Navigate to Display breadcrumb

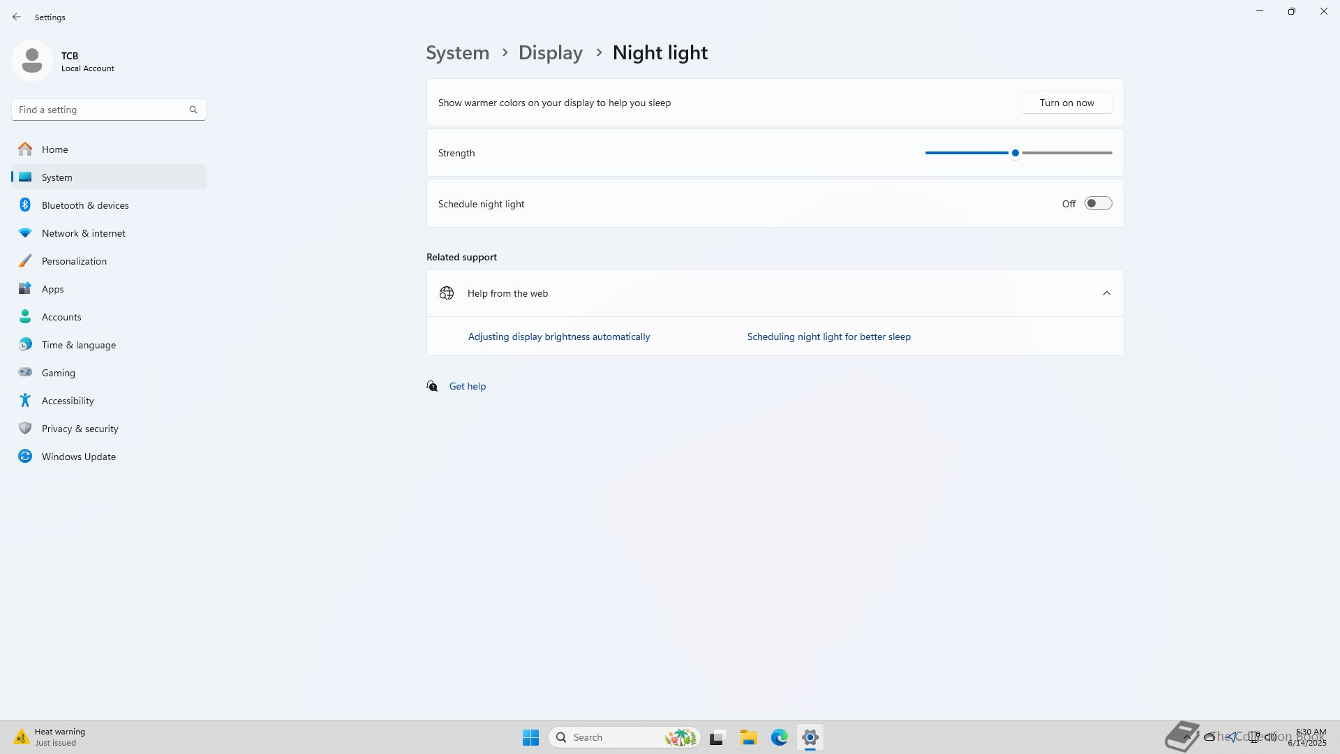(550, 53)
